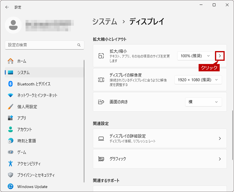
Task: Click the グラフィック card icon
Action: pos(101,159)
